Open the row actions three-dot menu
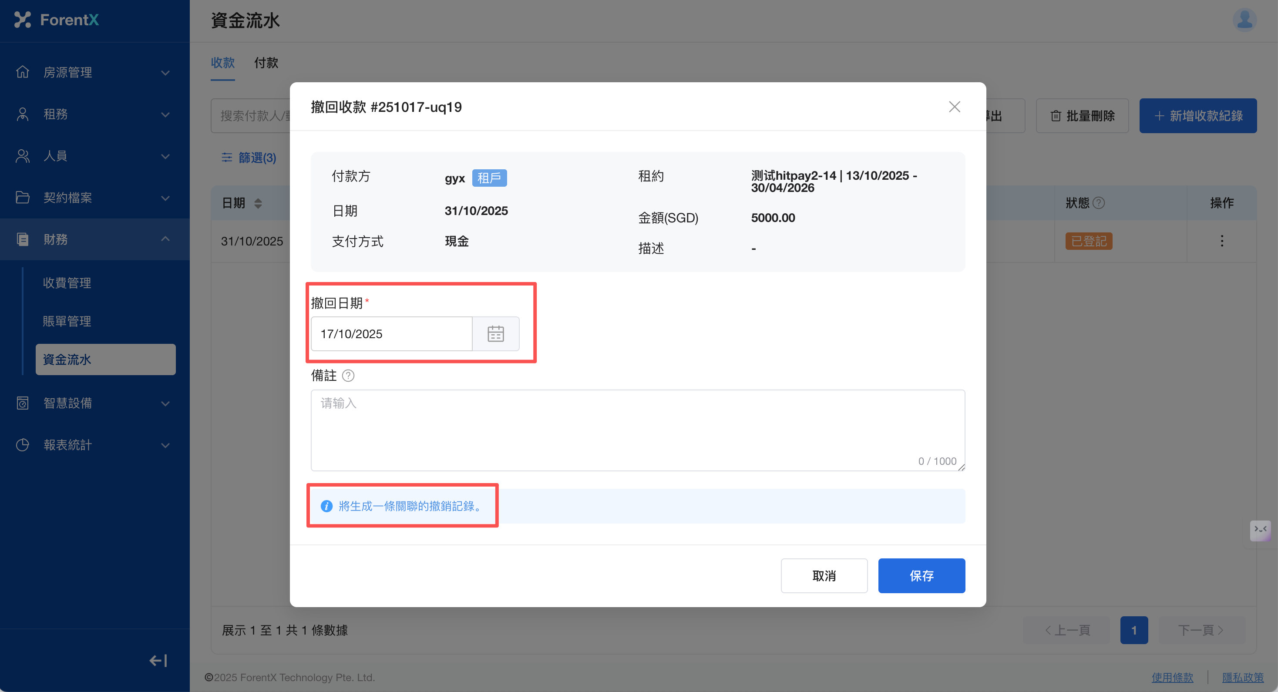The height and width of the screenshot is (692, 1278). [x=1221, y=241]
